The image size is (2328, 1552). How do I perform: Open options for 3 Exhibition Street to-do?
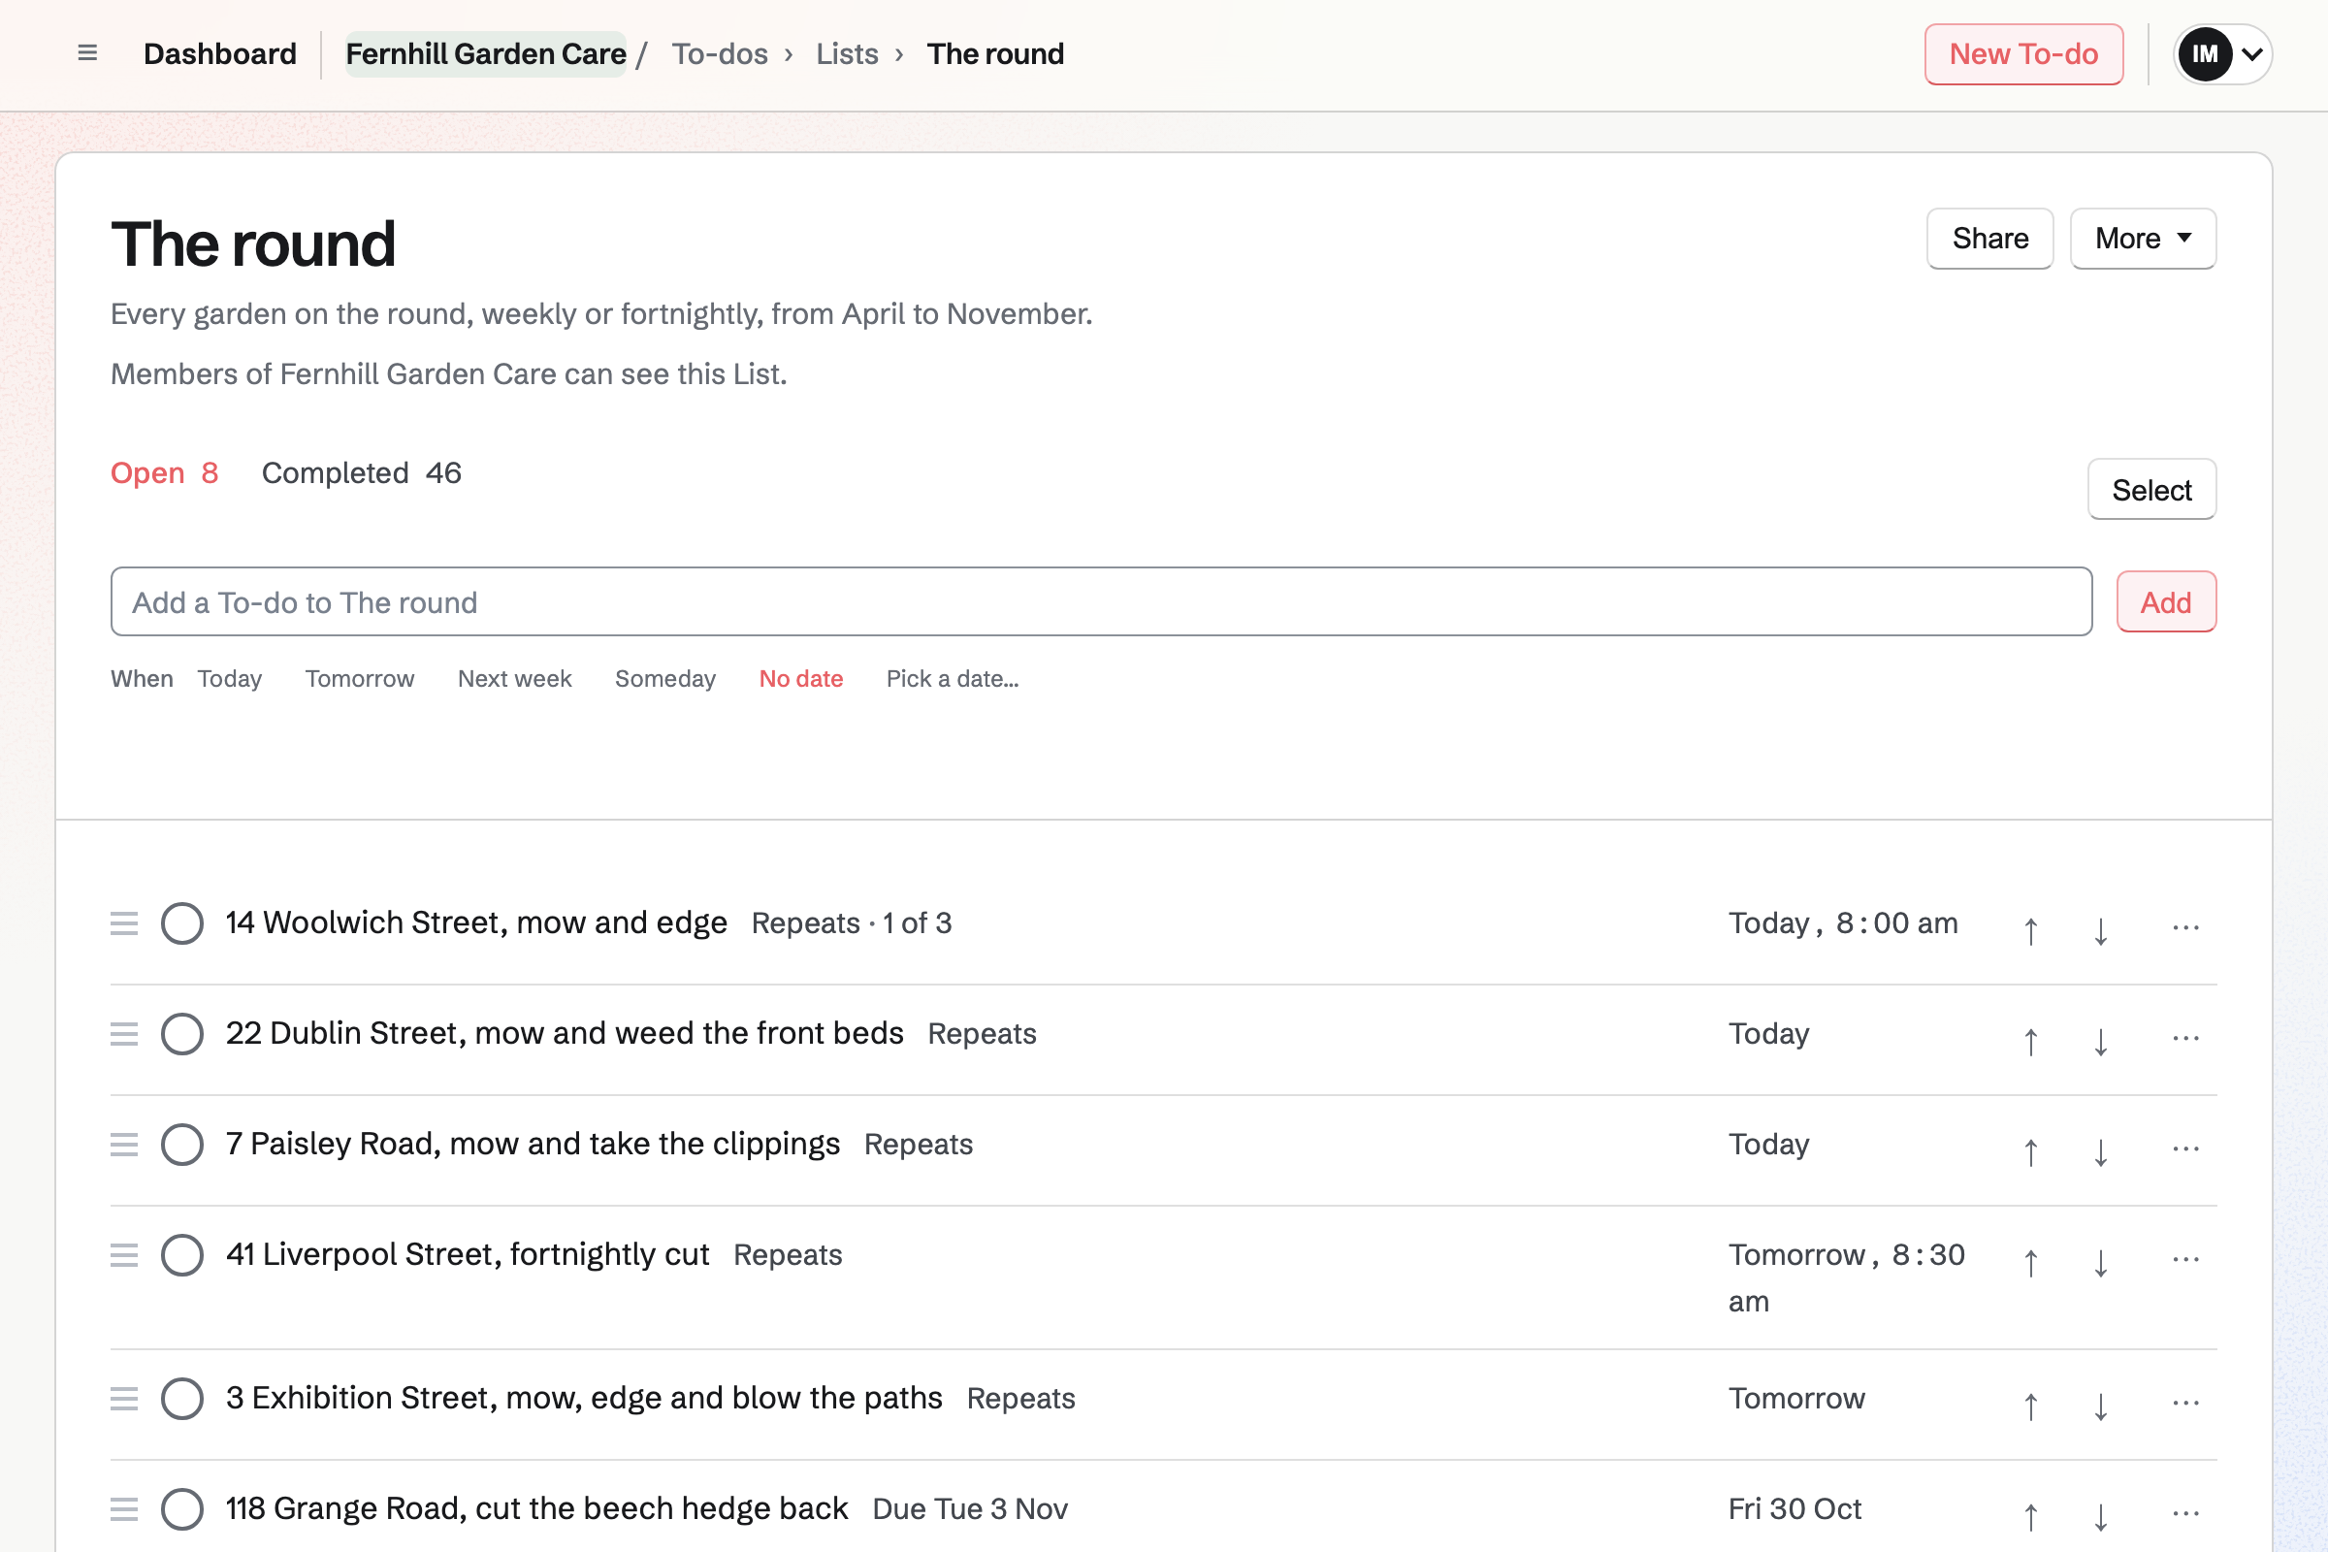coord(2185,1404)
